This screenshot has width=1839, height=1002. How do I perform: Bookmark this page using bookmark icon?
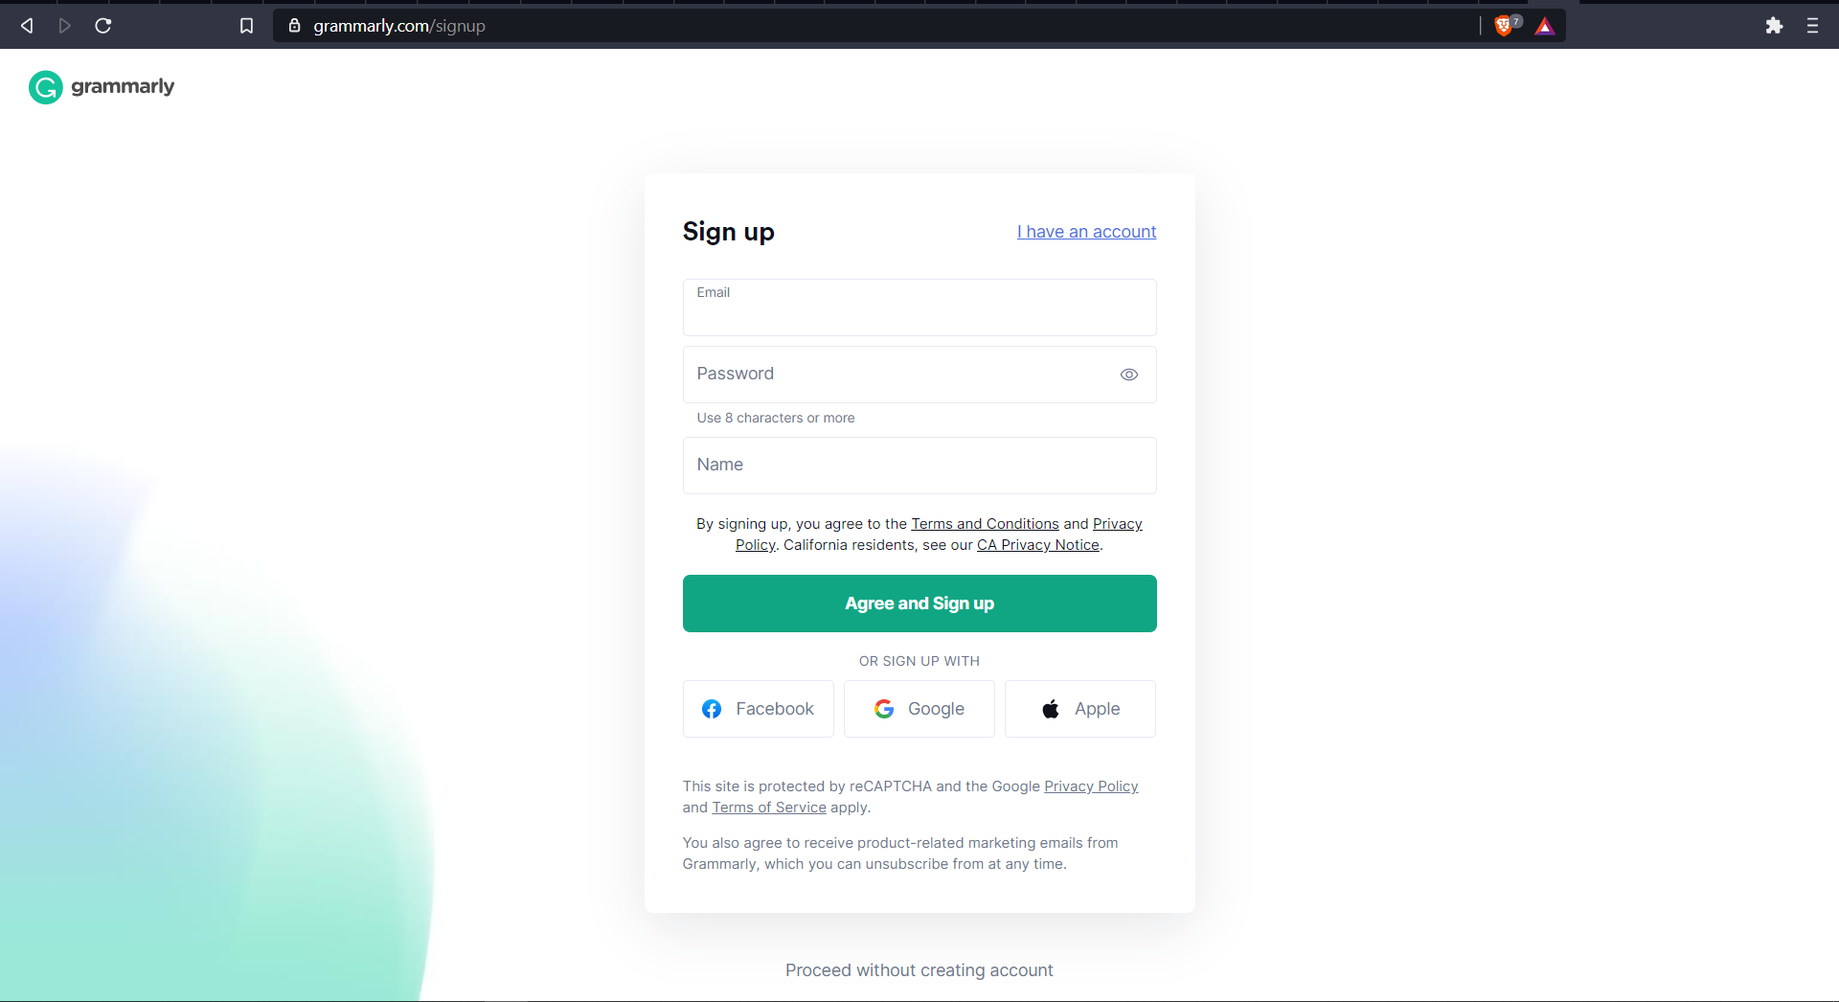[246, 26]
